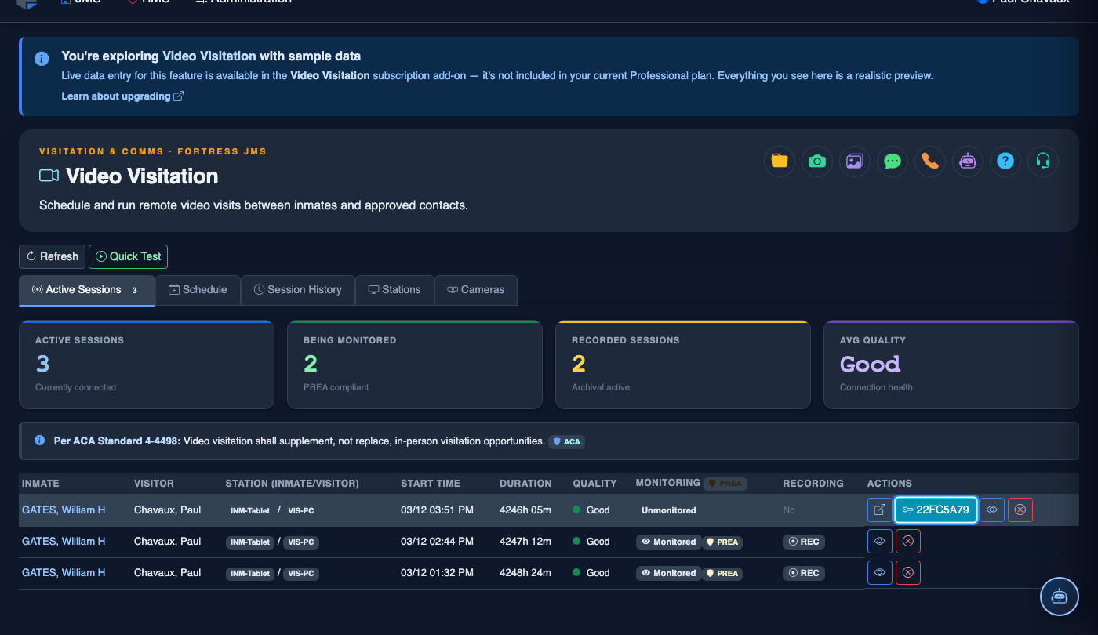This screenshot has width=1098, height=635.
Task: Open the Stations tab
Action: click(x=394, y=290)
